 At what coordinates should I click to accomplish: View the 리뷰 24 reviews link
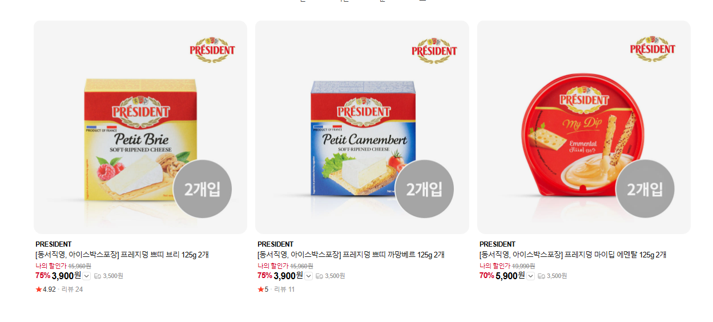tap(72, 289)
